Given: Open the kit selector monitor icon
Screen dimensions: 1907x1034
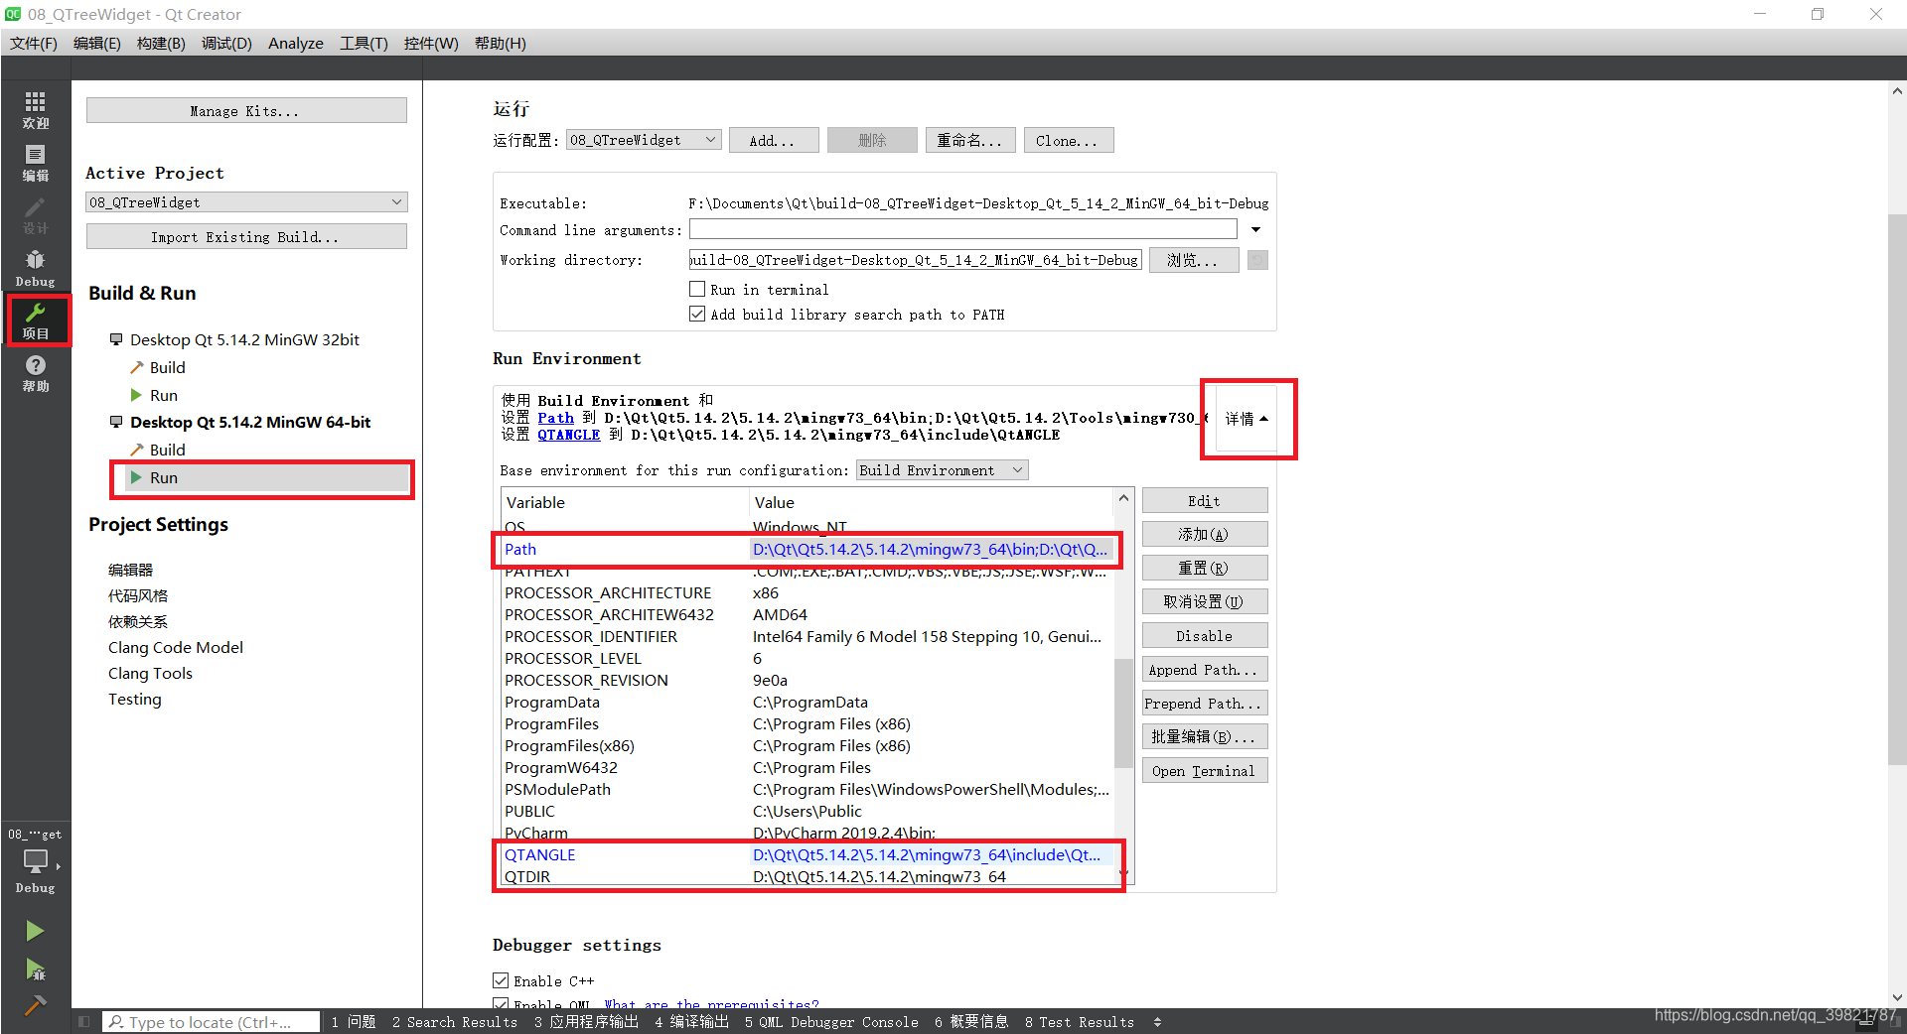Looking at the screenshot, I should (x=36, y=861).
